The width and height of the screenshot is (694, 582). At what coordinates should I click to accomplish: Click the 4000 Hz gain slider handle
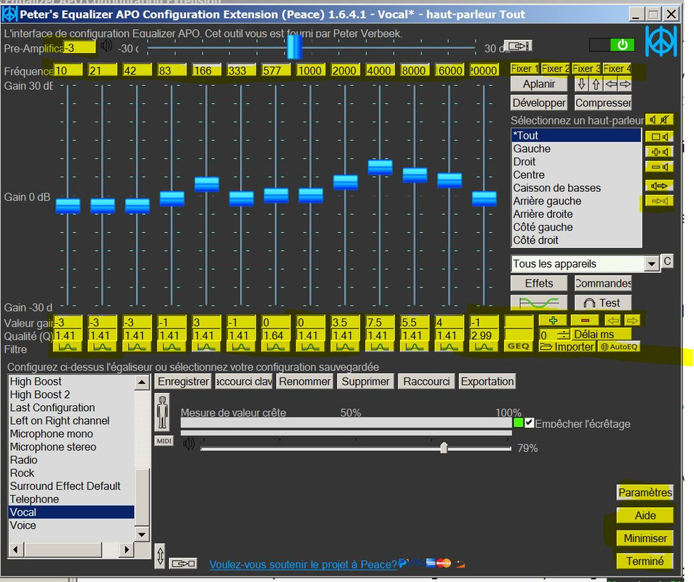379,167
